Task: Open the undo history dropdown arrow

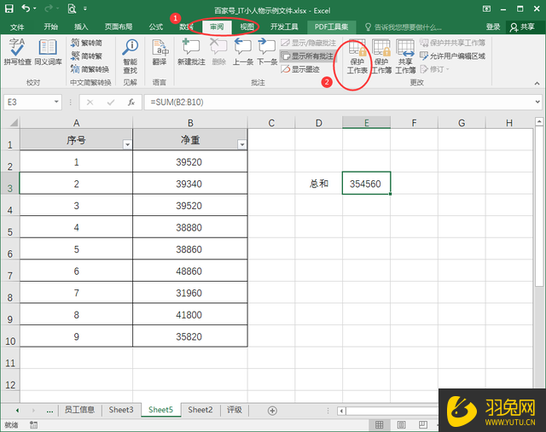Action: click(x=35, y=9)
